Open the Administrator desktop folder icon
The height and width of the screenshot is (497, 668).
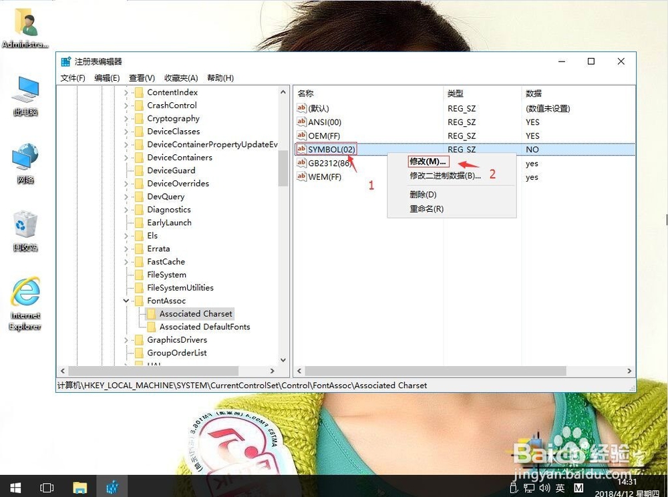point(25,23)
